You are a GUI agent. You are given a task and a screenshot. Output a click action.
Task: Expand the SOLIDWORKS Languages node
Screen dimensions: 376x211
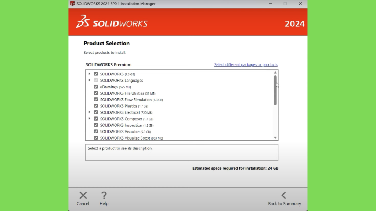click(90, 80)
